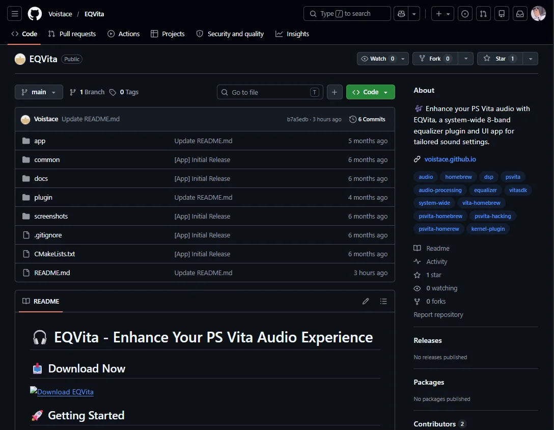
Task: Open the Update README.md commit message in header row
Action: click(91, 119)
